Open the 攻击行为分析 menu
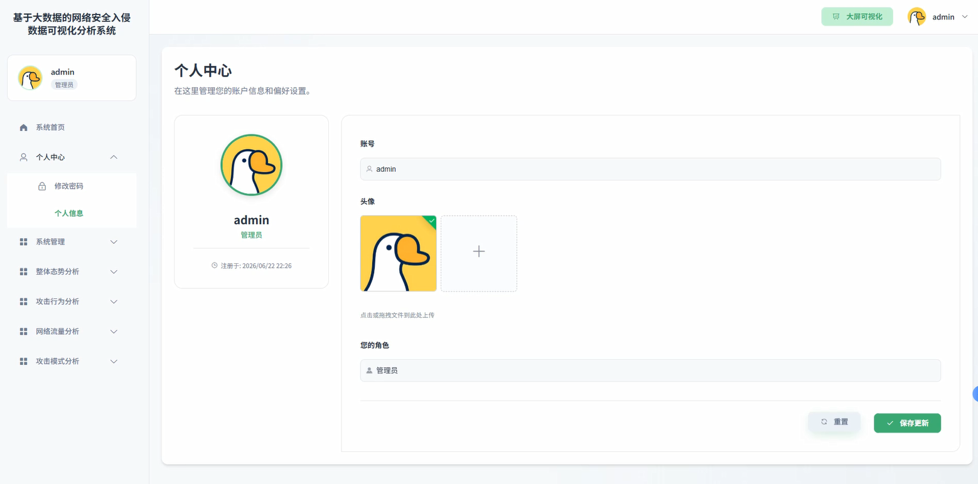978x484 pixels. tap(72, 302)
